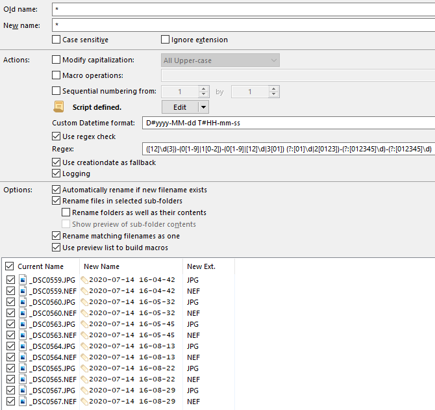Increase the numbering 'by' step value
The image size is (435, 410).
[x=274, y=89]
